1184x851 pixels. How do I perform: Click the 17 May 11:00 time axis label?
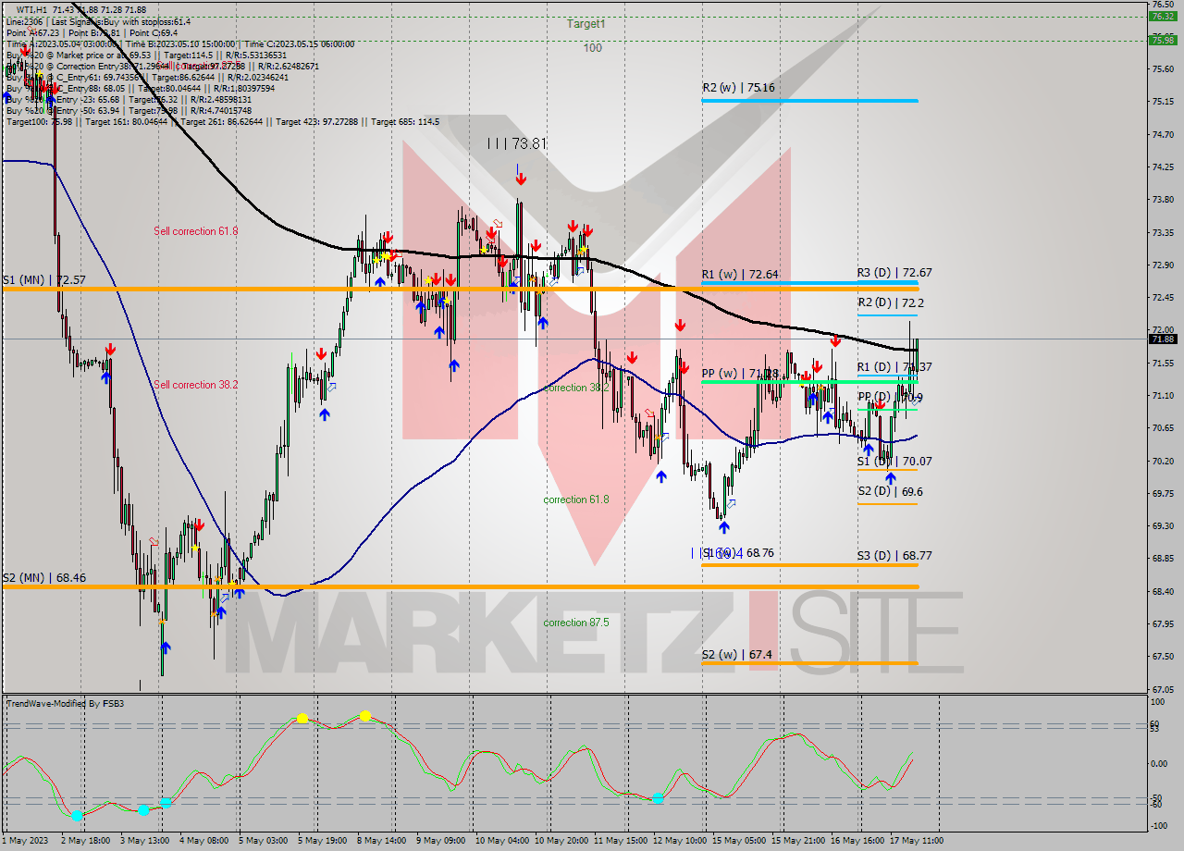point(917,841)
